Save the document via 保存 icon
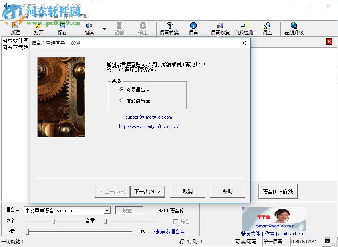This screenshot has height=247, width=338. coord(63,29)
